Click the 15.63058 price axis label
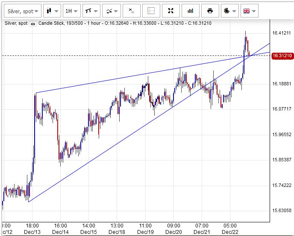This screenshot has height=236, width=294. tap(282, 210)
